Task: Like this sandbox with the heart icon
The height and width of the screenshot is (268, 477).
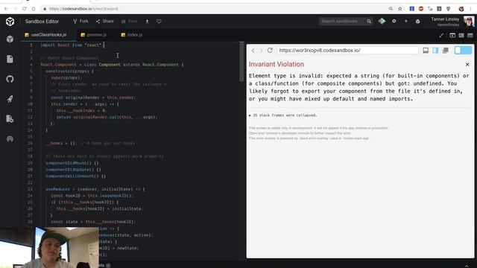Action: click(159, 22)
